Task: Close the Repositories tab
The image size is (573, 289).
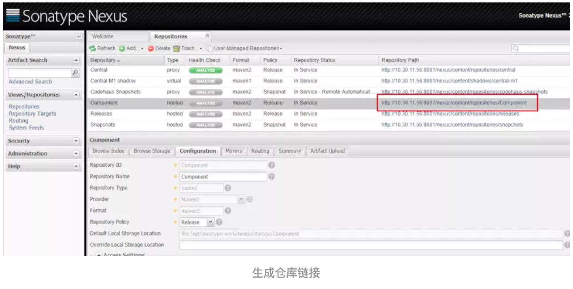Action: (207, 35)
